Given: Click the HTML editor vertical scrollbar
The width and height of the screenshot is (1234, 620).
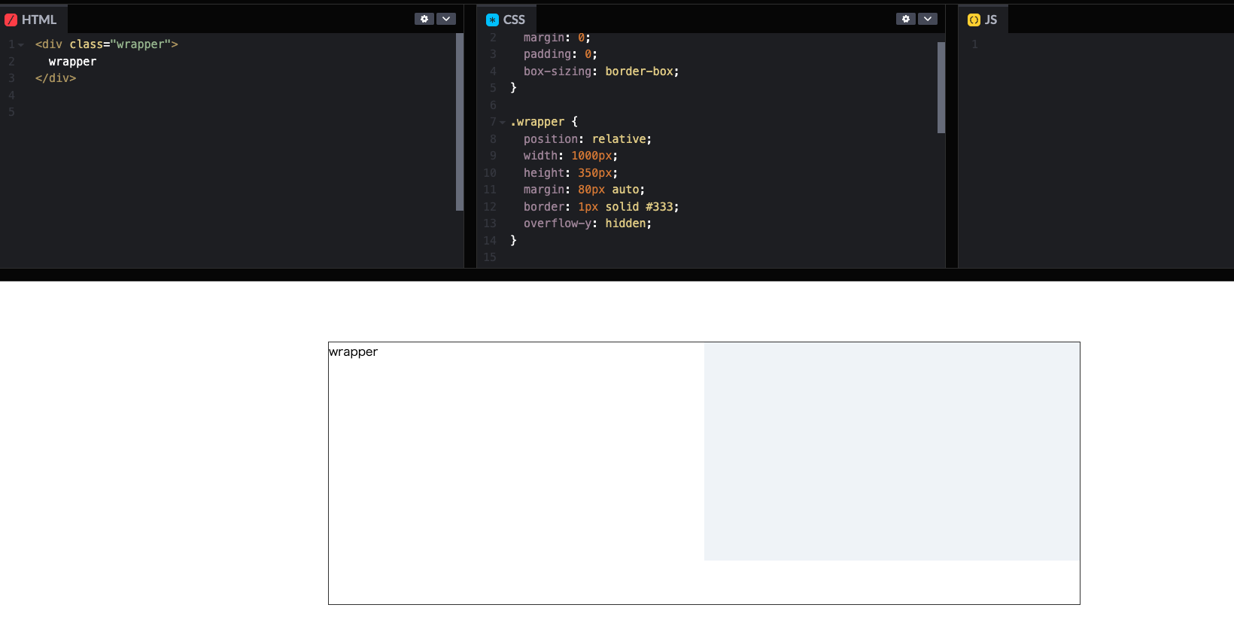Looking at the screenshot, I should coord(460,122).
